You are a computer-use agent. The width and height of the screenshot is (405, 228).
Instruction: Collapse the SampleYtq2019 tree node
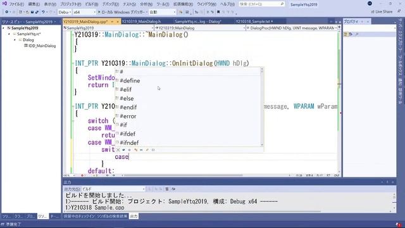pos(3,28)
